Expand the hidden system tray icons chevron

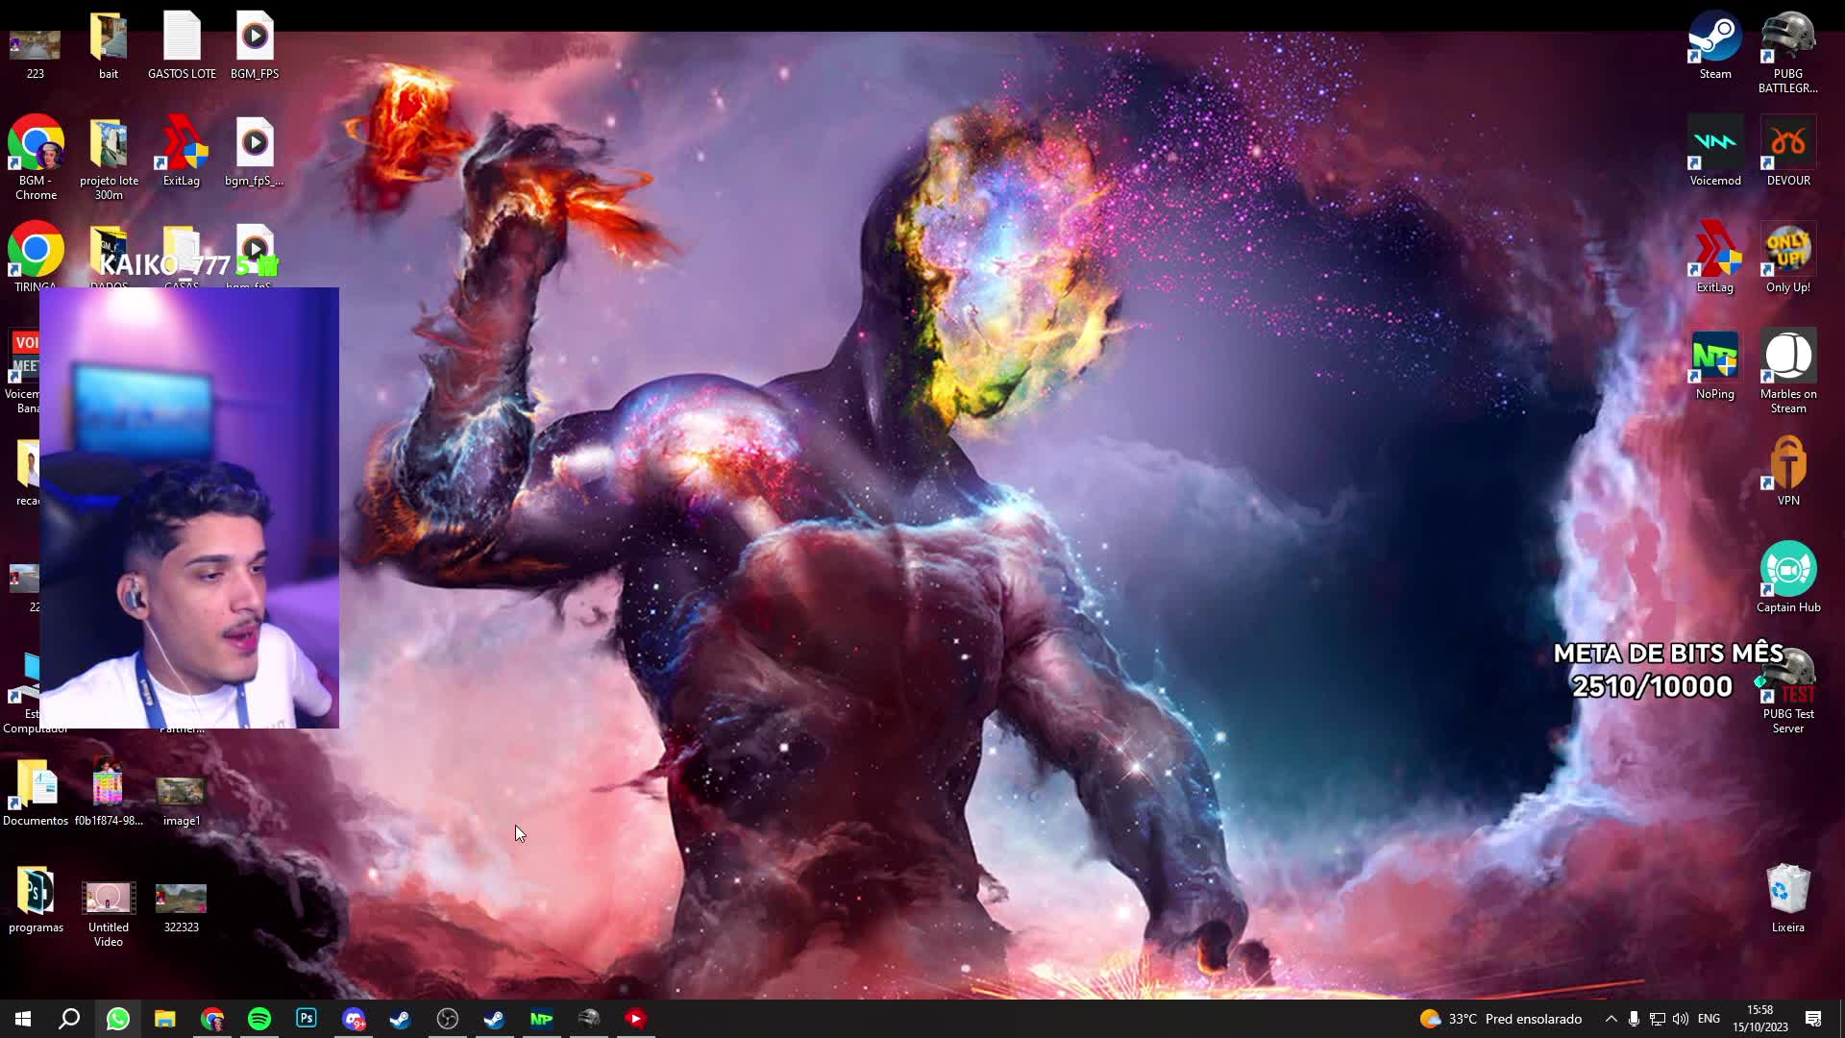[1611, 1019]
